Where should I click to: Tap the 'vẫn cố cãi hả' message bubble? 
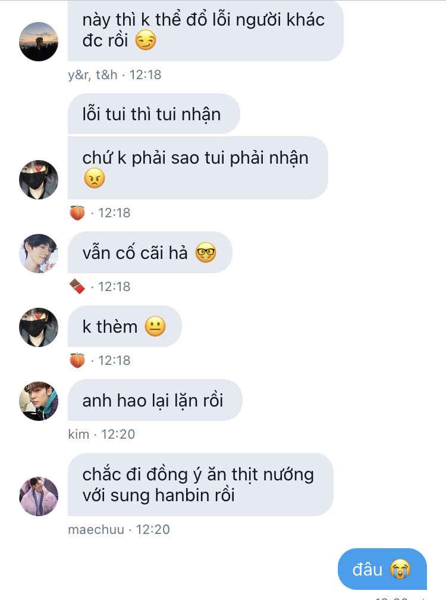click(x=150, y=252)
